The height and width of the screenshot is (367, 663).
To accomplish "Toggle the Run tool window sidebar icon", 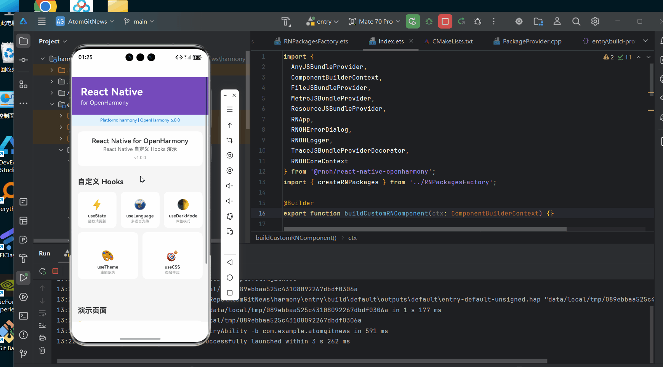I will 24,278.
